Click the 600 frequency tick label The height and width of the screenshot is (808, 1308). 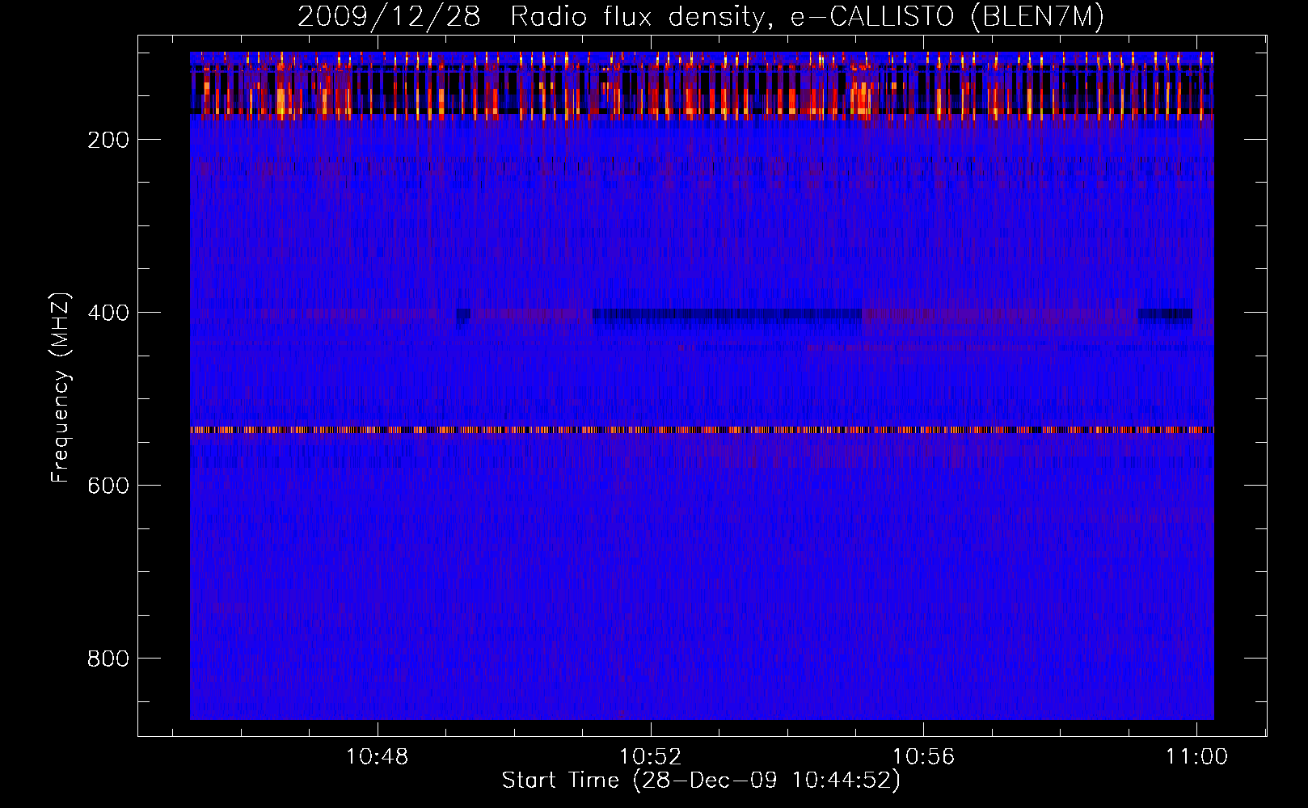coord(108,486)
